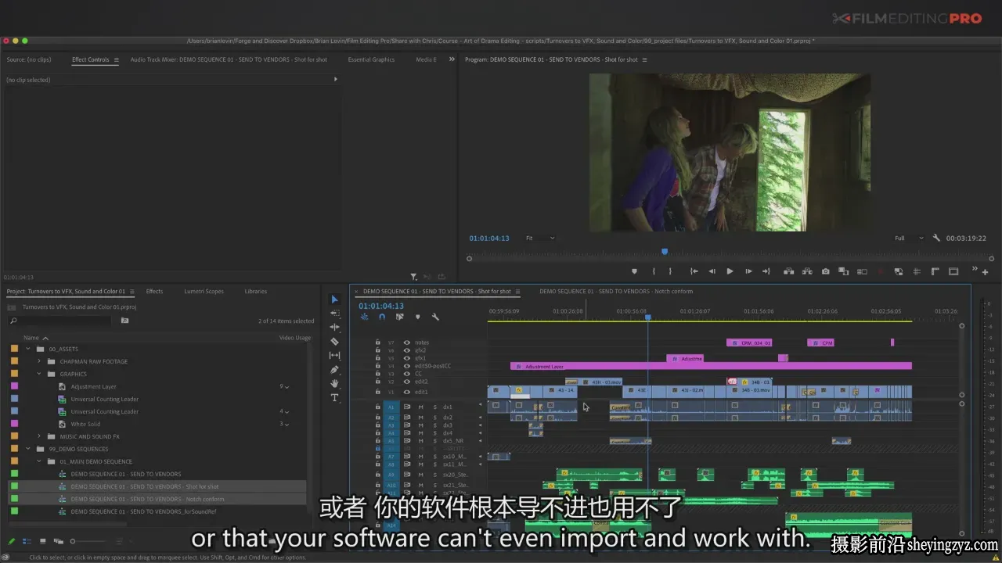Expand the CHAPMAN RAW FOOTAGE bin

(39, 361)
